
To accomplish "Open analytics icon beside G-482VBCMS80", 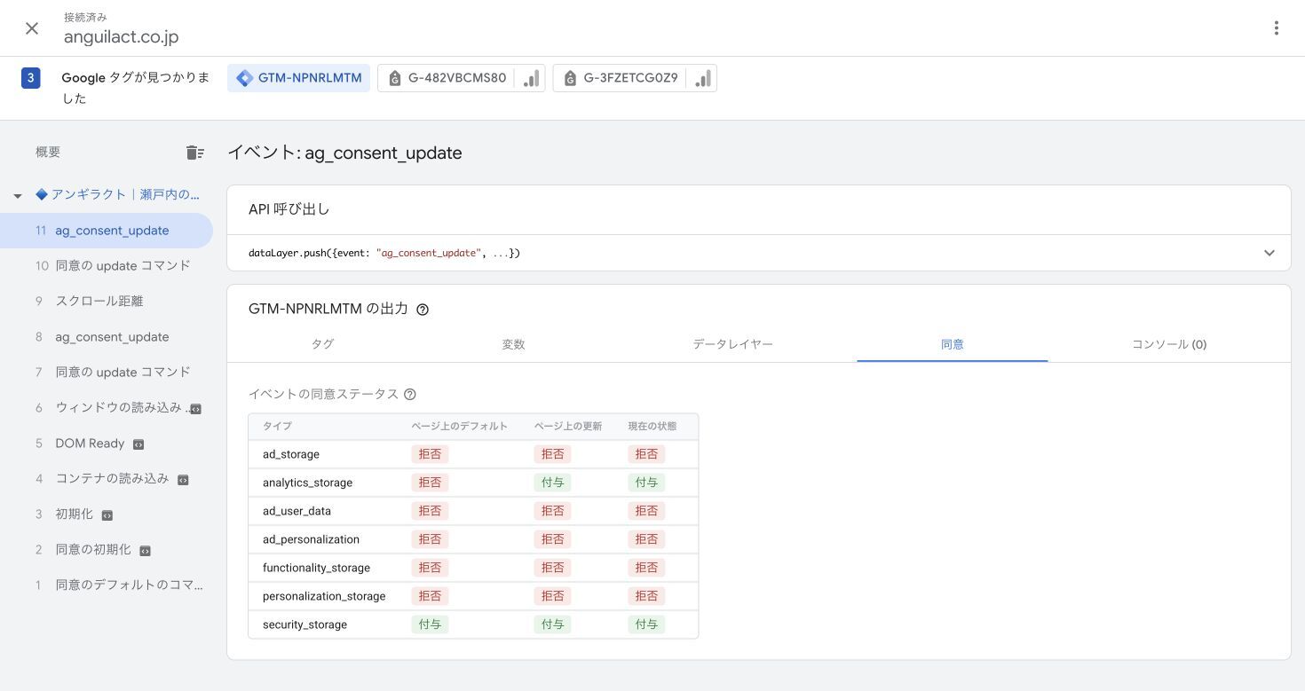I will (x=531, y=78).
